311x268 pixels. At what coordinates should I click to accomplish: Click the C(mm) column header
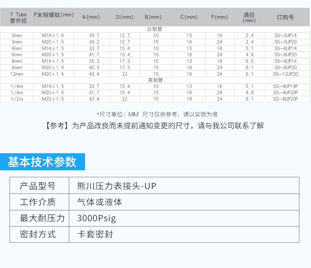[189, 17]
